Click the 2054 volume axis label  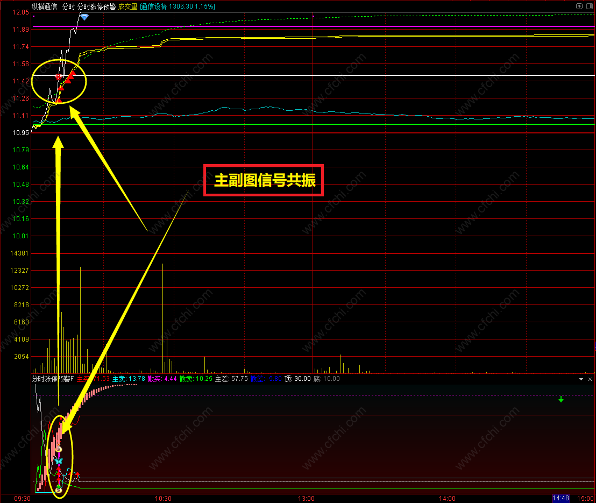tap(22, 357)
